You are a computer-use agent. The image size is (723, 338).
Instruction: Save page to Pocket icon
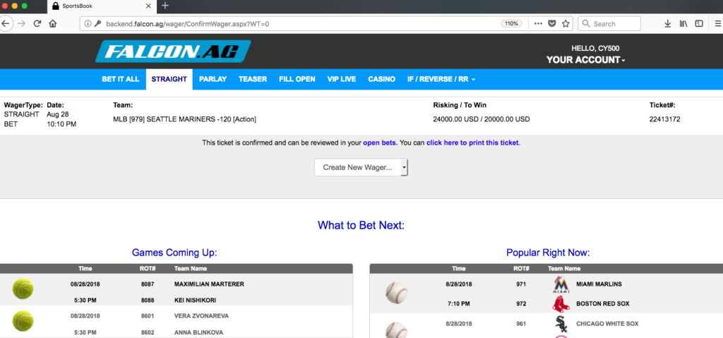tap(551, 23)
